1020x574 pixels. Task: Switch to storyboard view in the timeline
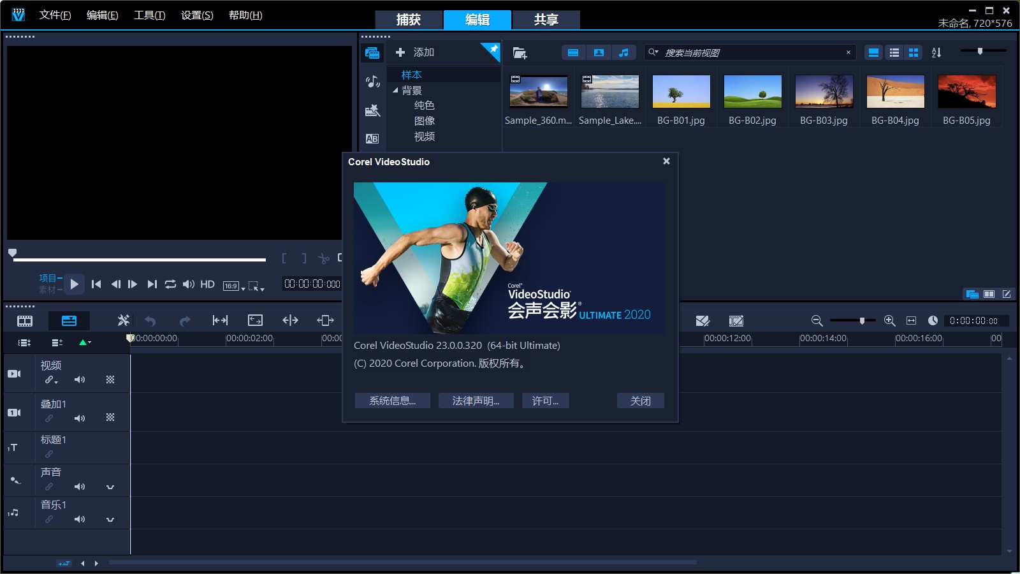[x=25, y=321]
